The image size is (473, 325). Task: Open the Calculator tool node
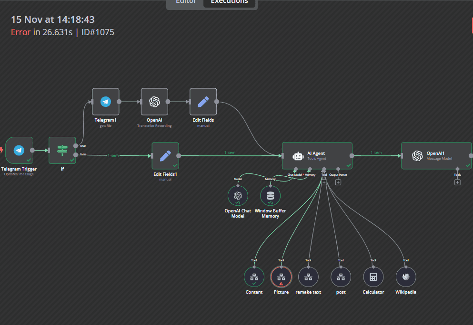[x=373, y=277]
